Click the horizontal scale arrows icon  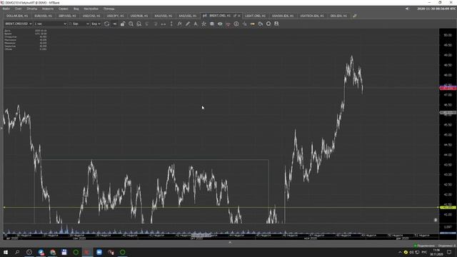tap(164, 24)
